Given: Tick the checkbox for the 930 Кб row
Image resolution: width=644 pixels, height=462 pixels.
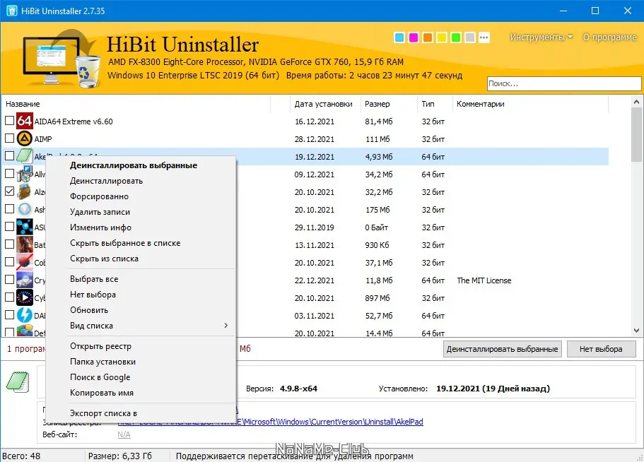Looking at the screenshot, I should click(9, 244).
